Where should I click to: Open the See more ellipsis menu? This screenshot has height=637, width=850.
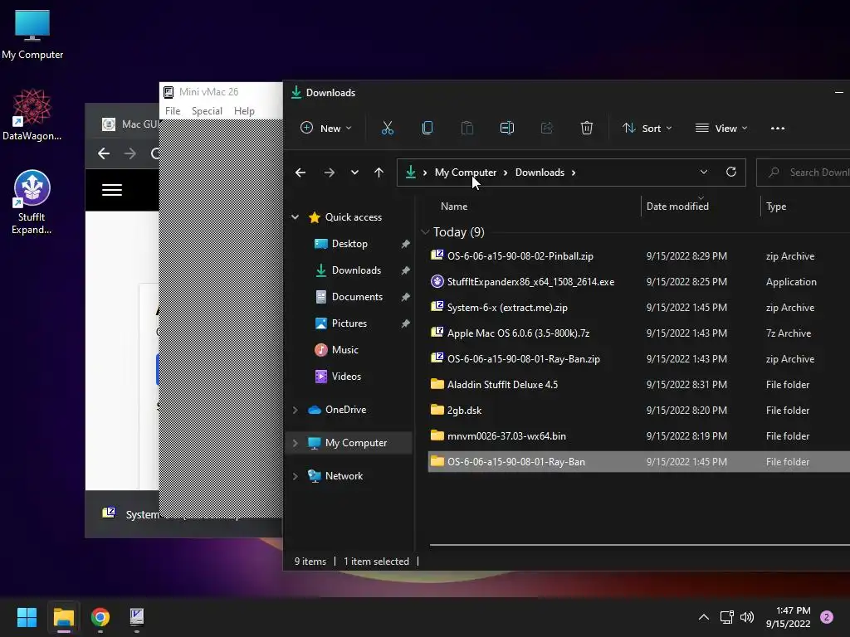[x=777, y=129]
